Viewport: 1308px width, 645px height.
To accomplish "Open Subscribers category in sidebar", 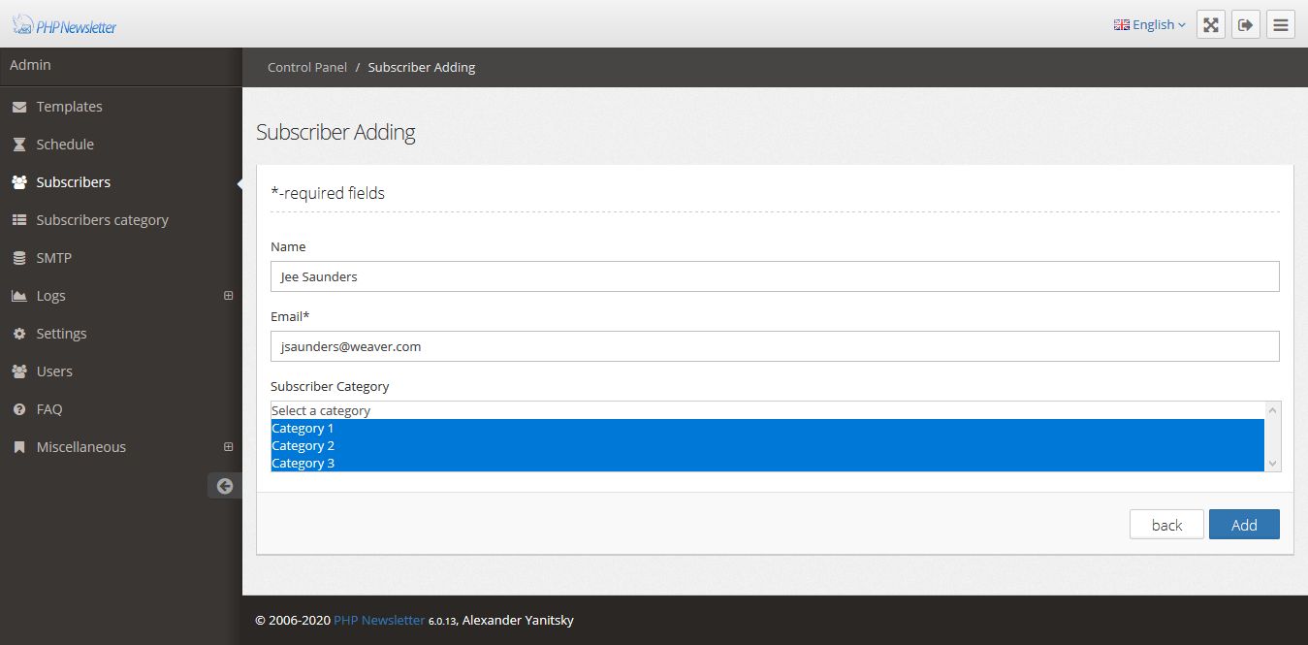I will 102,220.
